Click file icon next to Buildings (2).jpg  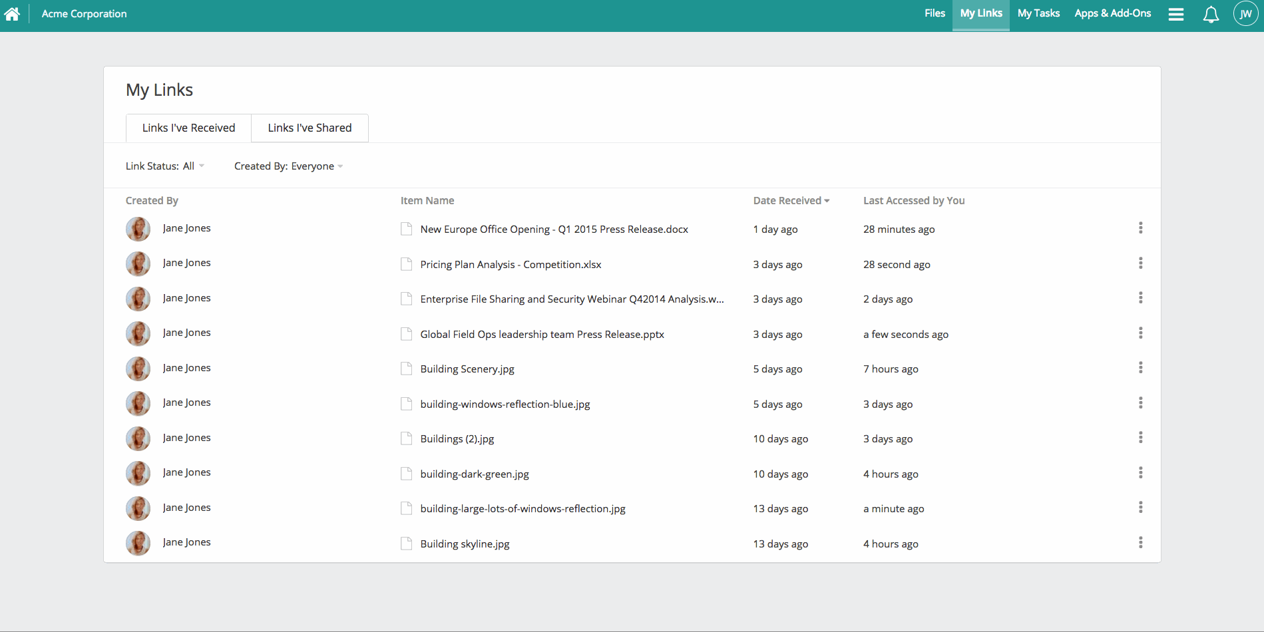coord(406,438)
